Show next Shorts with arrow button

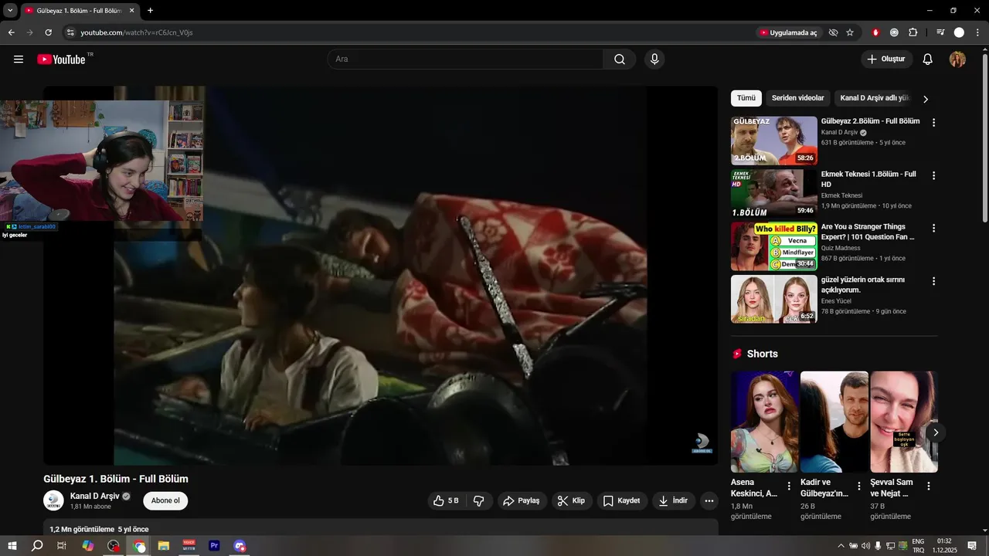[935, 432]
